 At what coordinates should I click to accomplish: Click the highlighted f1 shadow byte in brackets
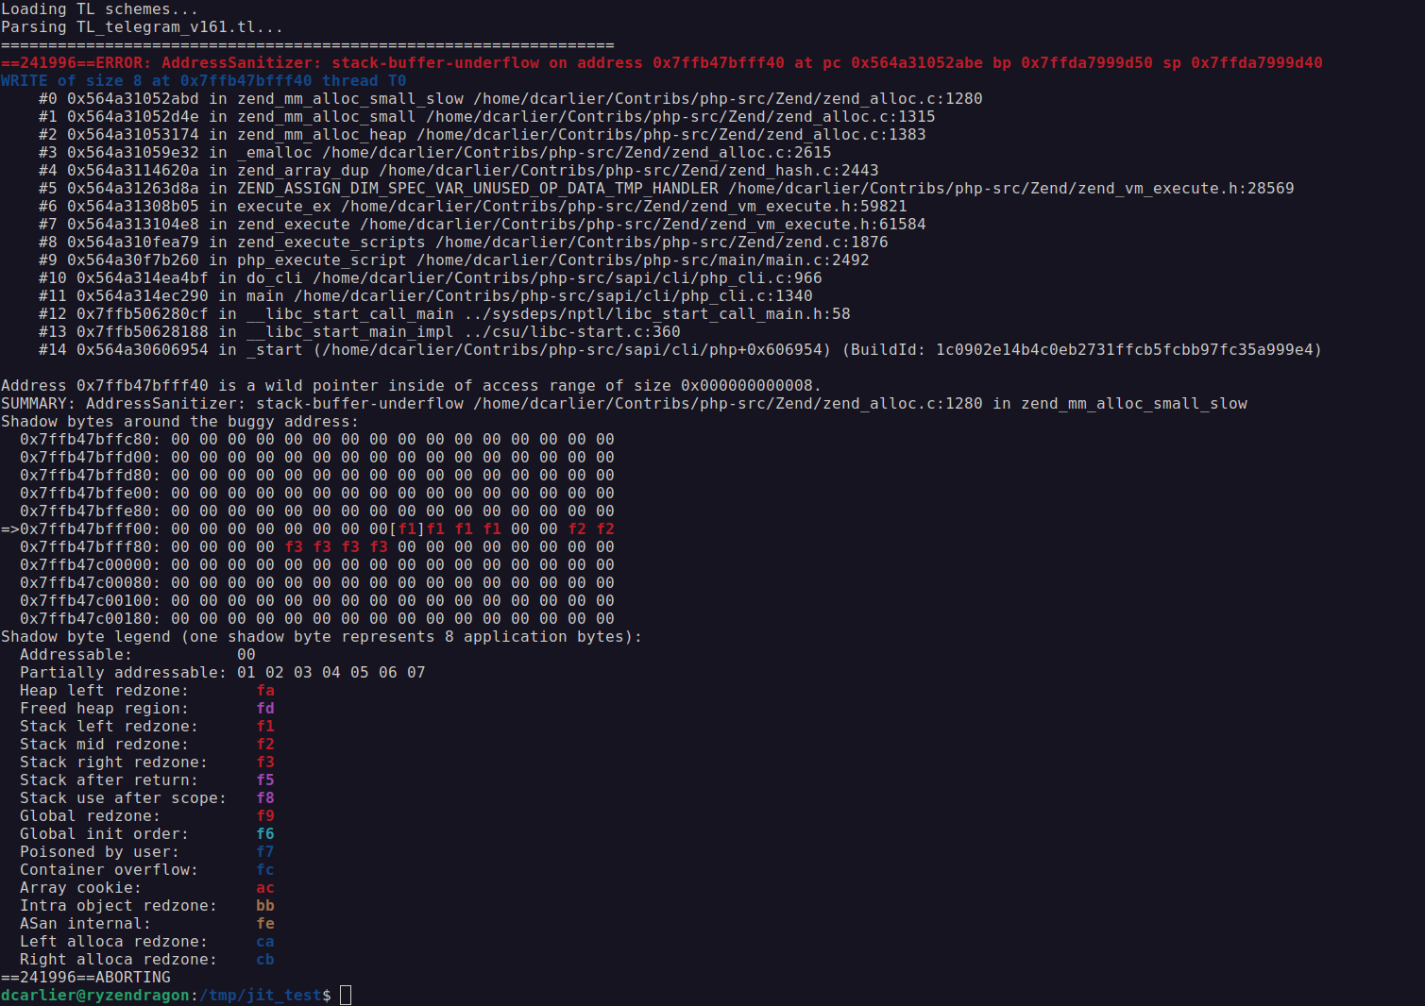click(x=408, y=528)
